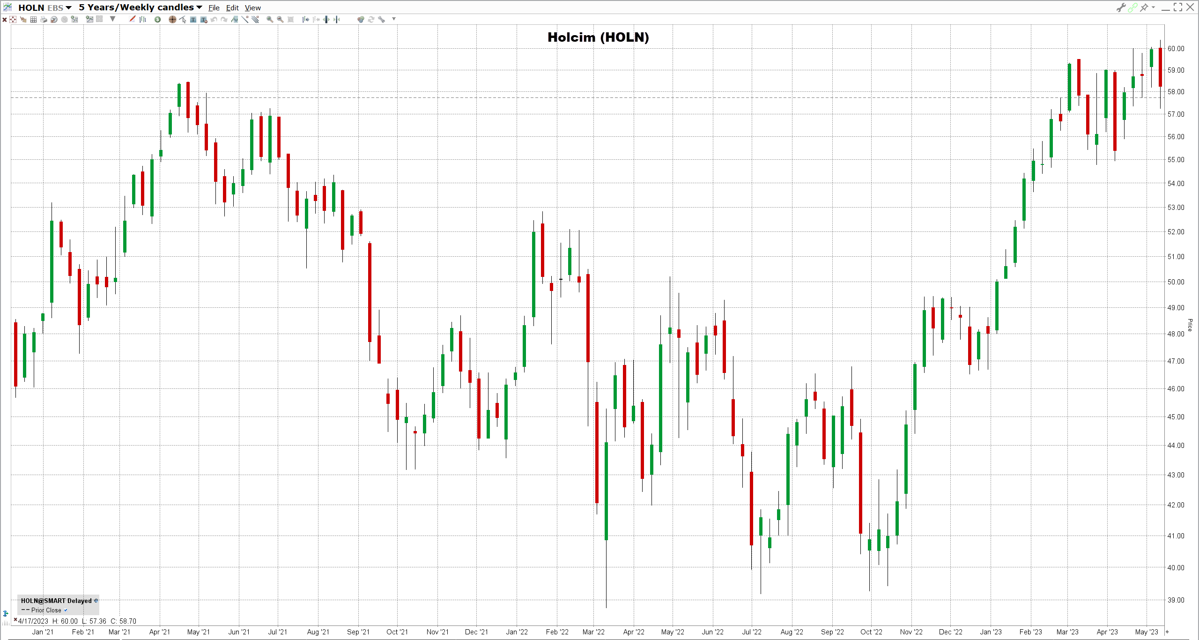
Task: Click the chart app icon beside HOLN
Action: coord(7,7)
